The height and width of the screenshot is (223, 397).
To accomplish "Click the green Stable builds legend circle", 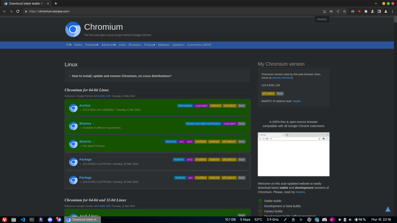I will pyautogui.click(x=260, y=201).
